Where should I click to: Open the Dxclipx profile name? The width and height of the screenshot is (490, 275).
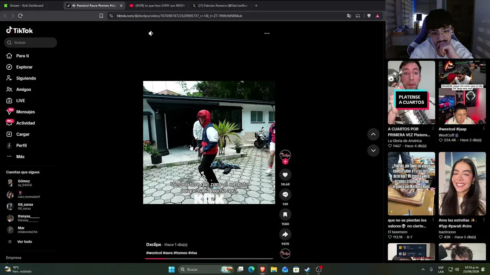click(154, 244)
